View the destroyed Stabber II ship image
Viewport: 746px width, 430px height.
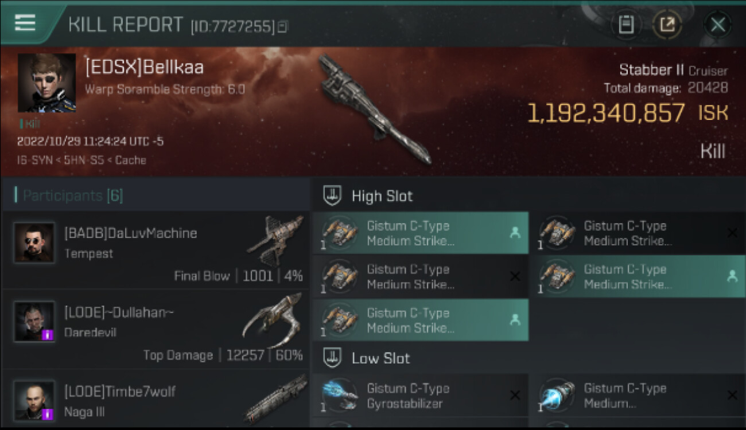click(374, 109)
